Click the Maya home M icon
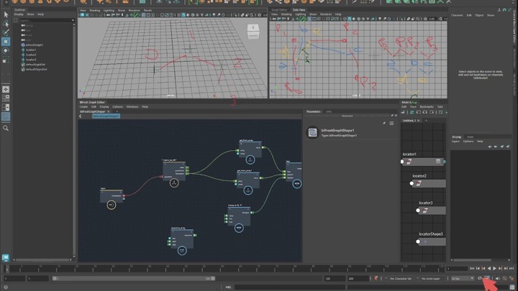The width and height of the screenshot is (518, 291). tap(6, 257)
